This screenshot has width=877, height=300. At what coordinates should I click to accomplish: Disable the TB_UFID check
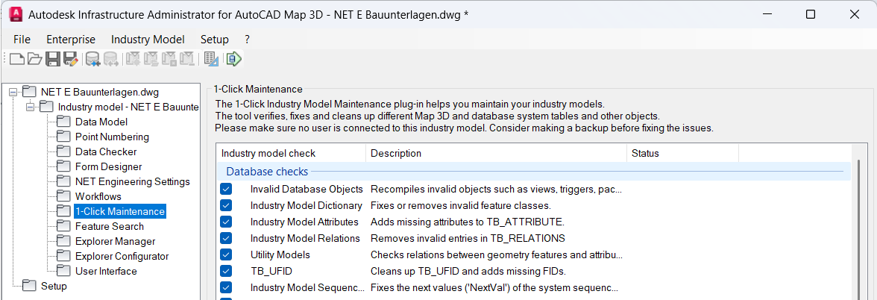click(227, 271)
